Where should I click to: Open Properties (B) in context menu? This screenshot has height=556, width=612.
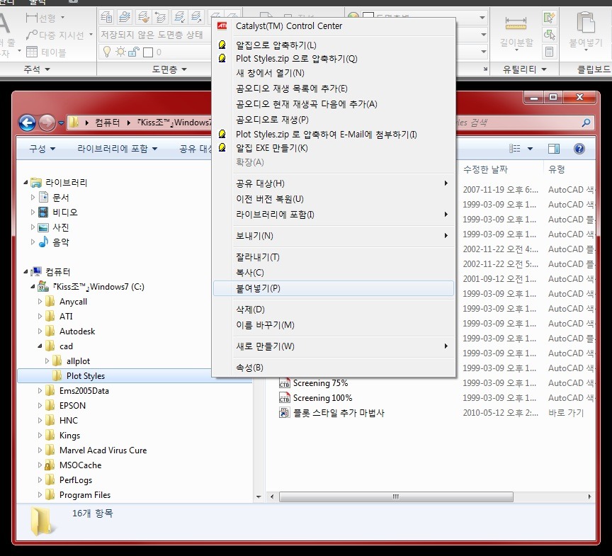249,368
